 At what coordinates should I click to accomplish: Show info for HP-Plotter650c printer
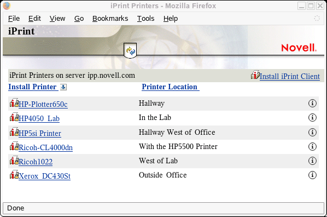tap(312, 103)
